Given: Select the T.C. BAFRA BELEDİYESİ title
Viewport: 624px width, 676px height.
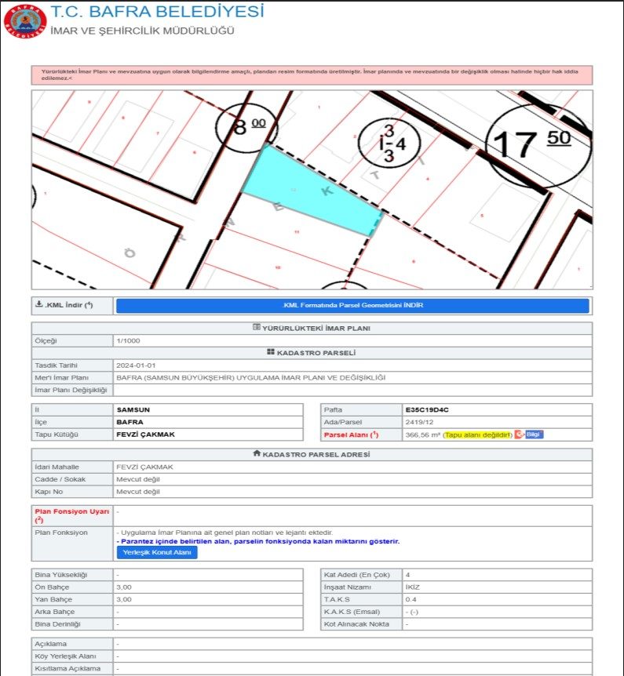Looking at the screenshot, I should click(x=158, y=12).
